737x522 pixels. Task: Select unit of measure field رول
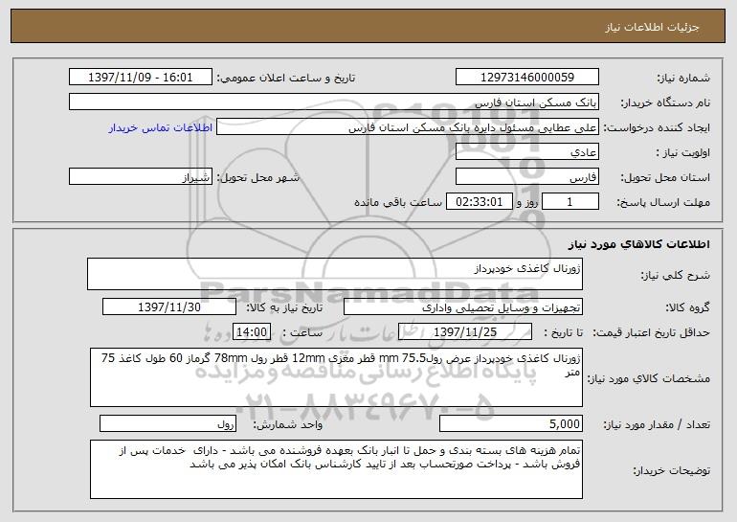click(167, 423)
